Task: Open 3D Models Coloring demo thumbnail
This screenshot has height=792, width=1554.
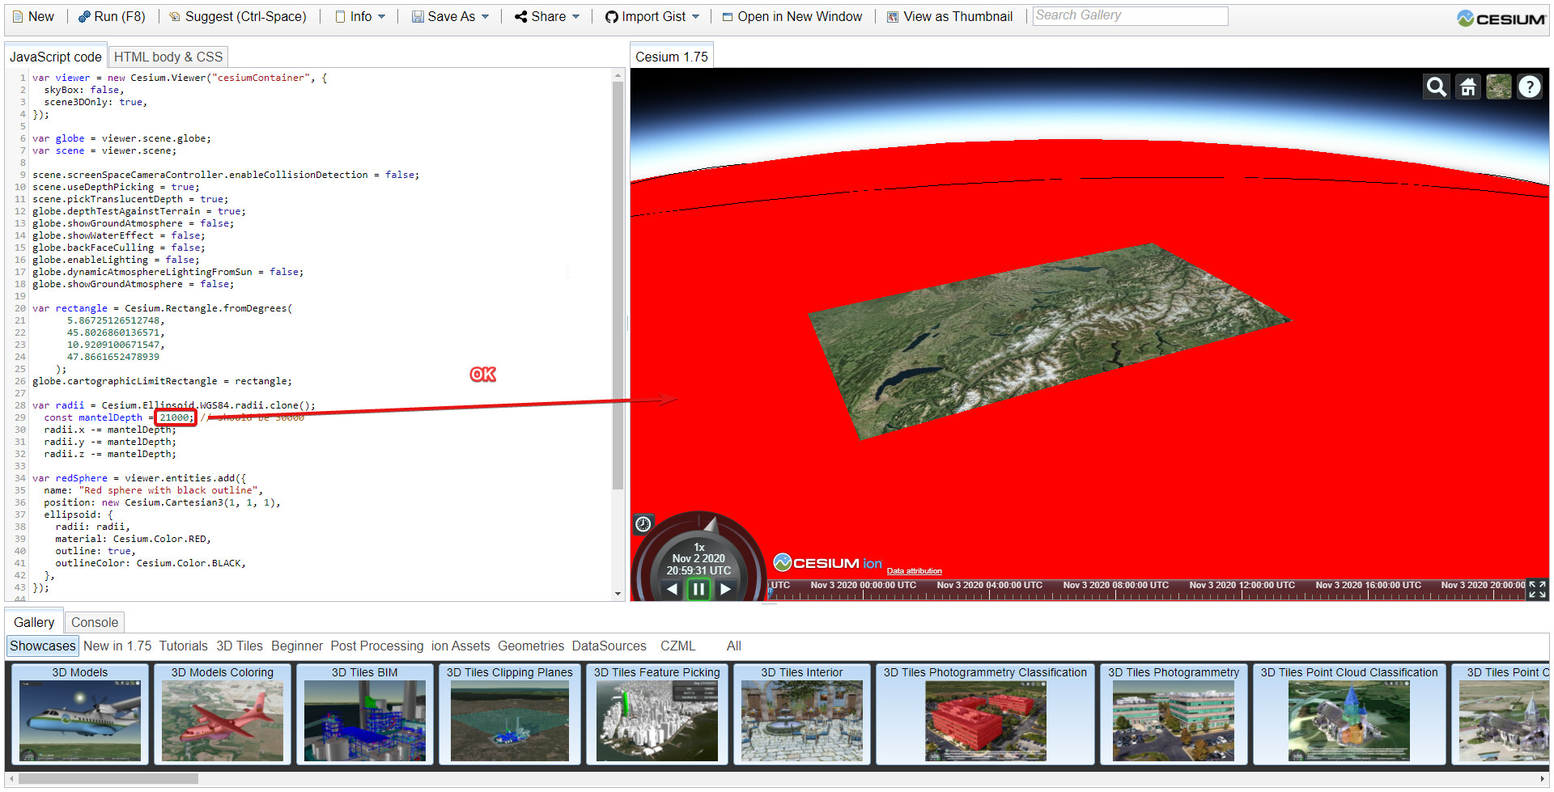Action: (x=223, y=714)
